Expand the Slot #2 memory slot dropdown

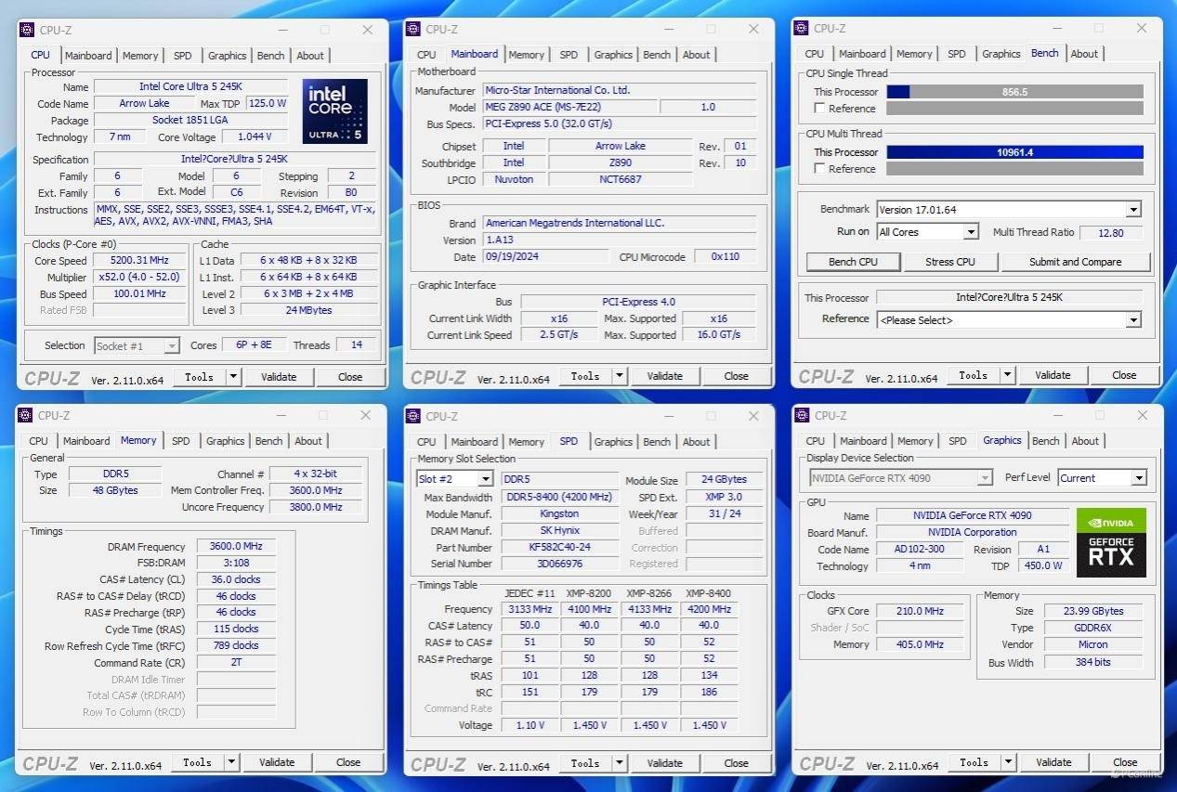click(484, 479)
